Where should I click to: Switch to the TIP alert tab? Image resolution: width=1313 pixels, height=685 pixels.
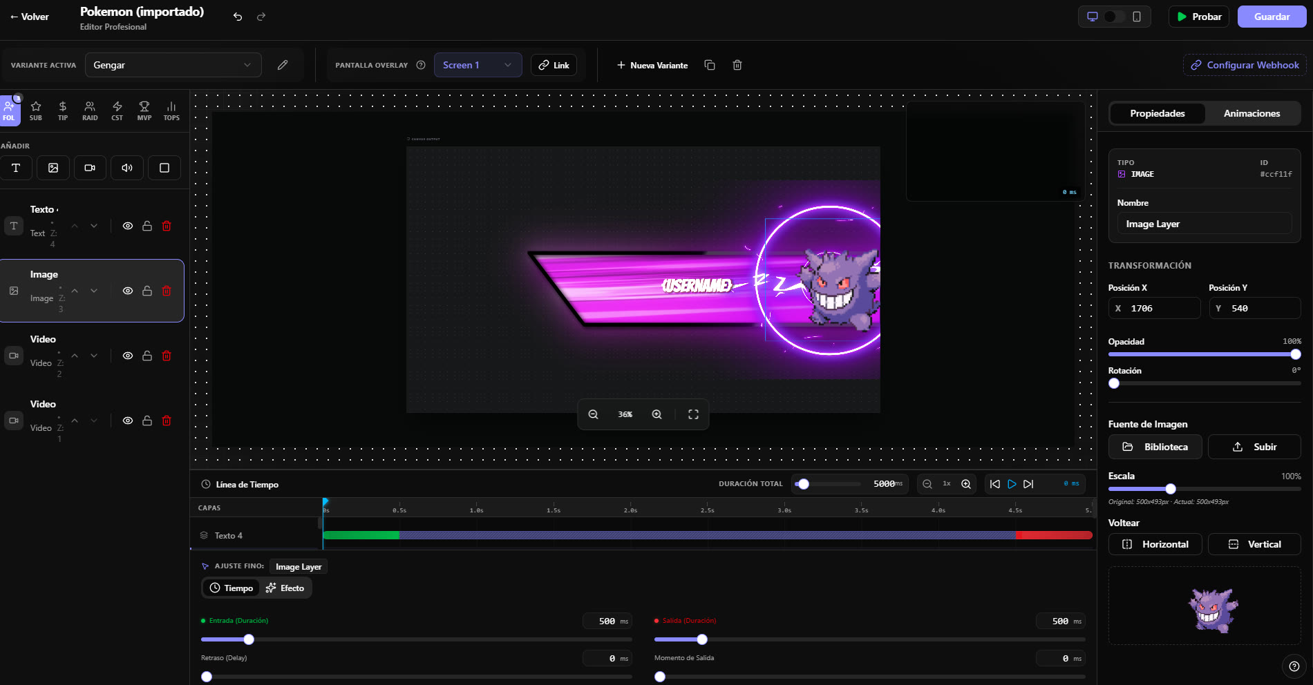pos(63,110)
